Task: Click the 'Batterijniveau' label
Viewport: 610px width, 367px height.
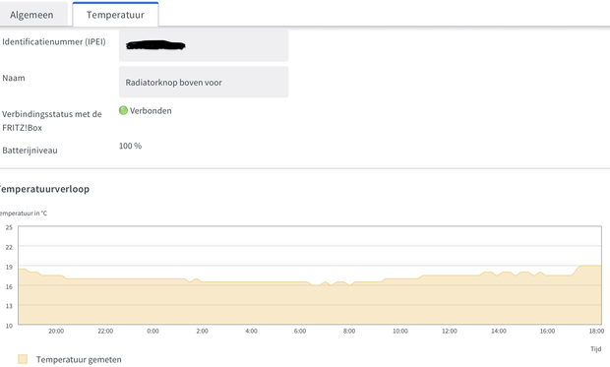Action: coord(30,151)
